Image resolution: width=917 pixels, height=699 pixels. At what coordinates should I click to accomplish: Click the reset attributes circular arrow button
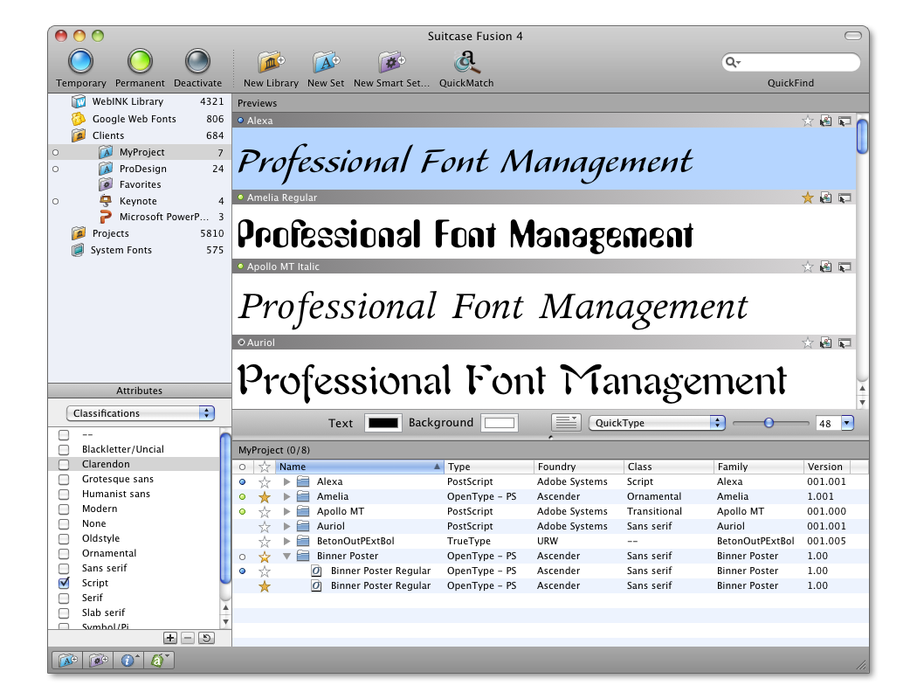(x=206, y=638)
